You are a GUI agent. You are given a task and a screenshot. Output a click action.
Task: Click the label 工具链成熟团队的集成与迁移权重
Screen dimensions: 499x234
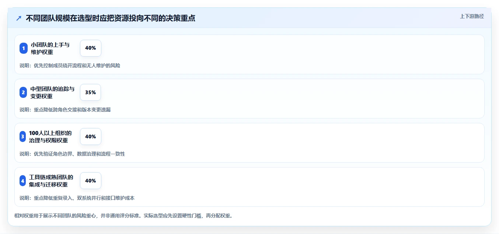coord(51,181)
